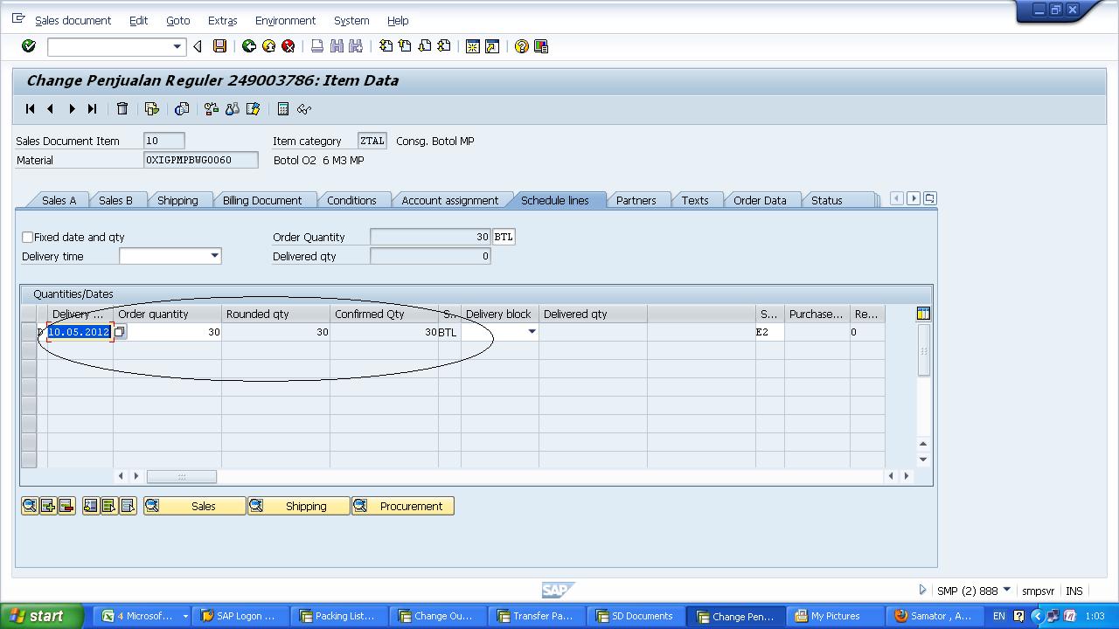Open the command field history dropdown

[177, 46]
